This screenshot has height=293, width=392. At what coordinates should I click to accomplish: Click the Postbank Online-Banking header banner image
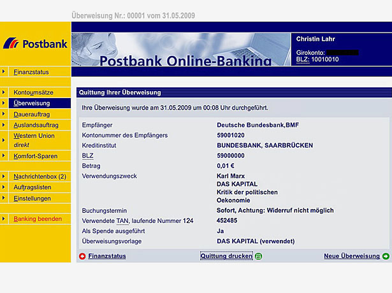click(182, 50)
